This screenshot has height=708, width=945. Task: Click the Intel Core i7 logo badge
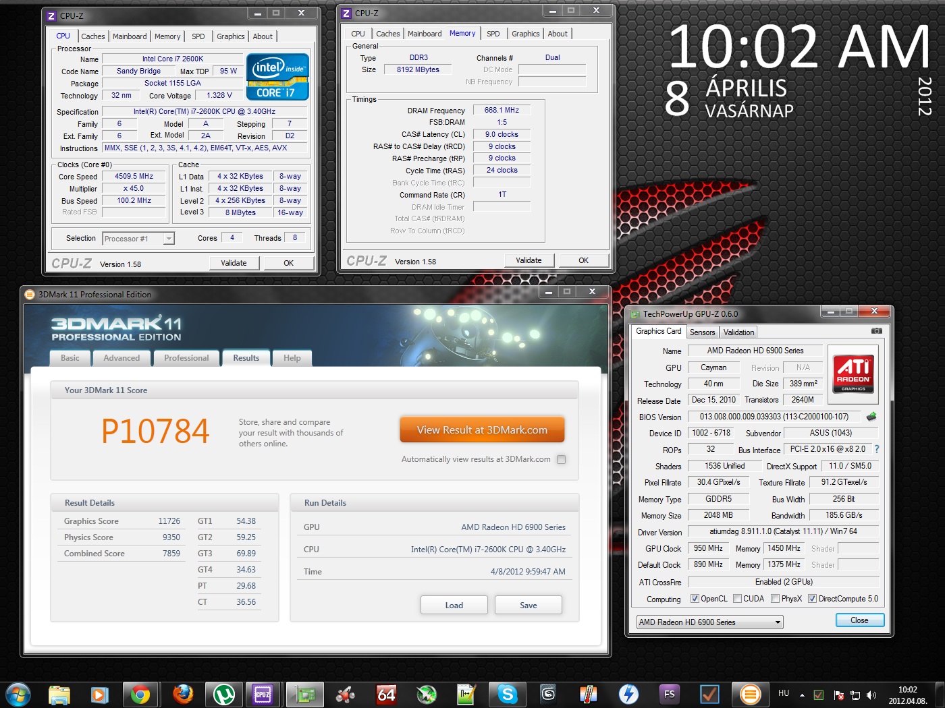[277, 76]
